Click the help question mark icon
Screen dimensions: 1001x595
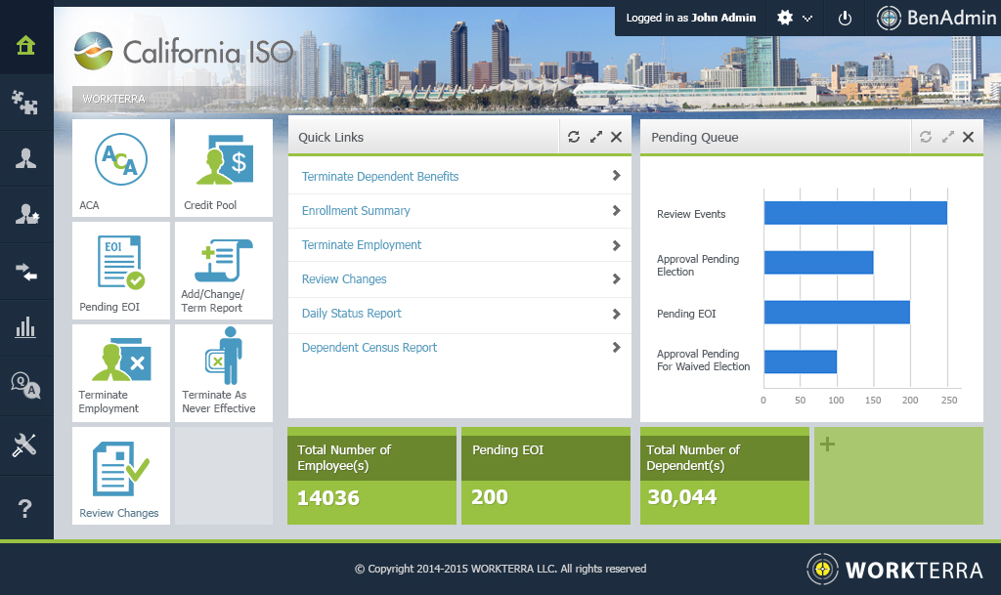(26, 508)
